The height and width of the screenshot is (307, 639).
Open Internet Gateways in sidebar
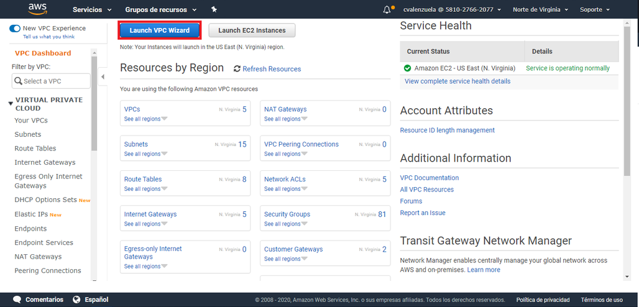(x=45, y=162)
